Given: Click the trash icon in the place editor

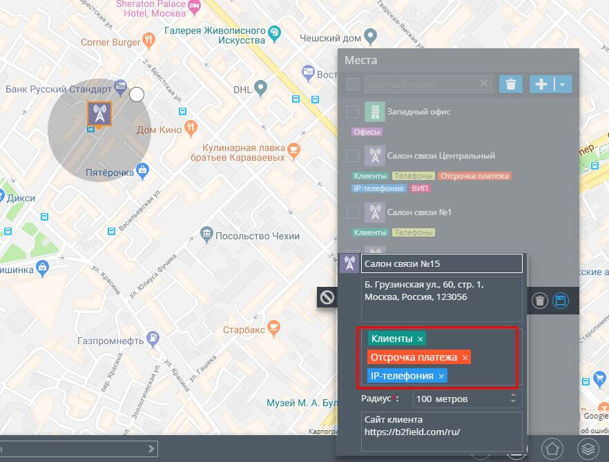Looking at the screenshot, I should coord(540,301).
